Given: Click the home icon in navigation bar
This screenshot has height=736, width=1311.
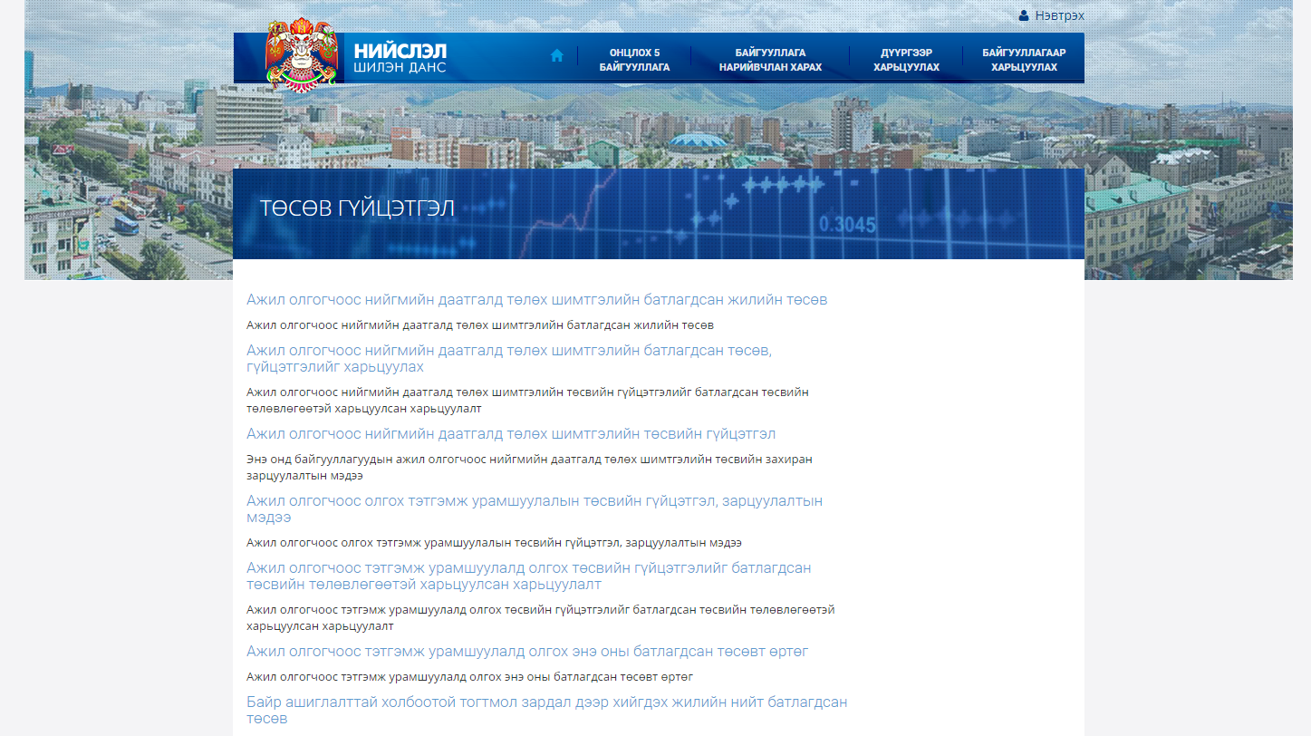Looking at the screenshot, I should tap(557, 55).
